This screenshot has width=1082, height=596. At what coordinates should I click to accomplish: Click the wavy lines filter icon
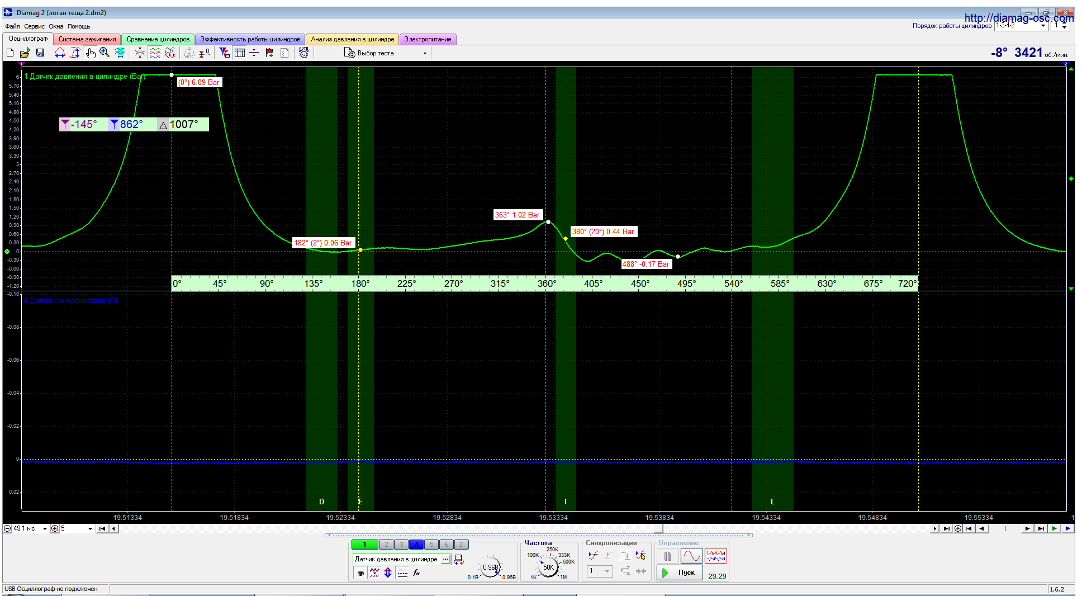click(374, 573)
